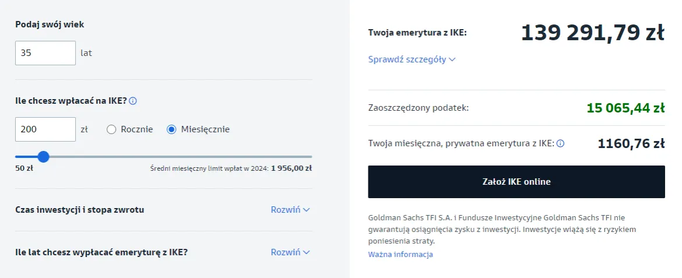Image resolution: width=682 pixels, height=278 pixels.
Task: Click the contribution slider handle
Action: tap(43, 157)
